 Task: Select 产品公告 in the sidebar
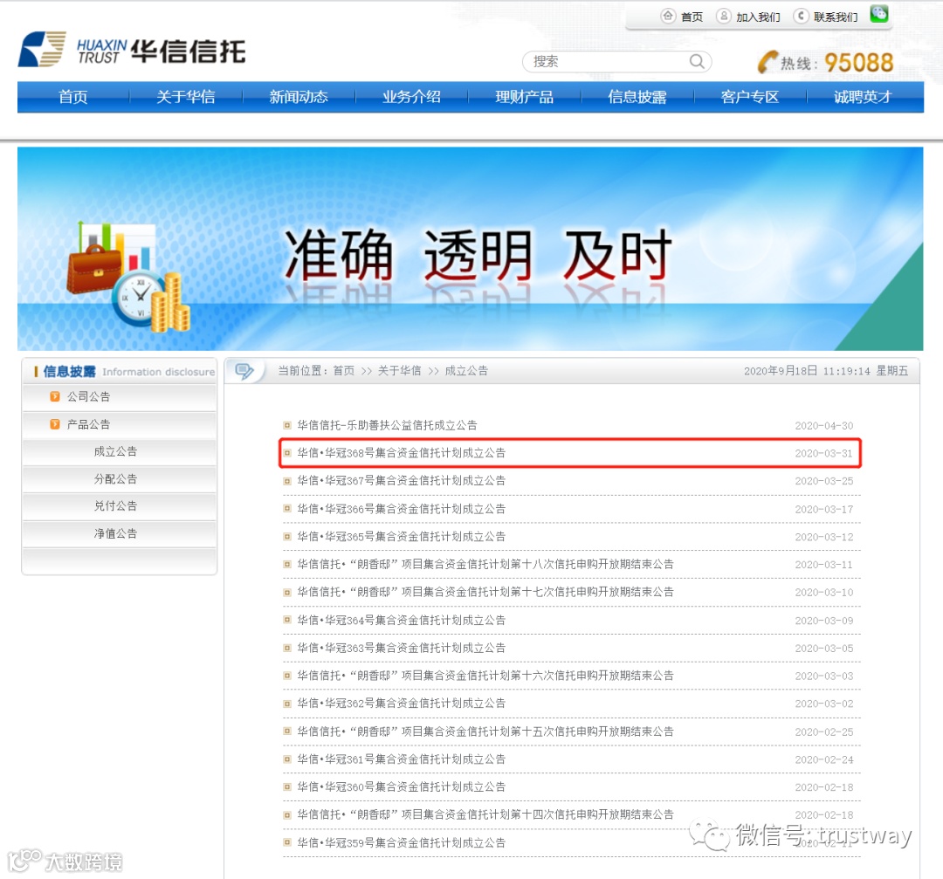click(x=88, y=424)
